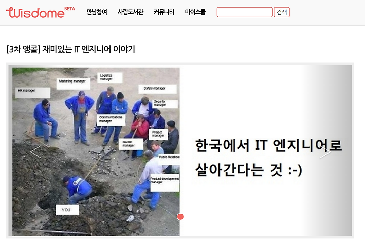Click the Product development manager label
Screen dimensions: 365x246
click(x=165, y=183)
